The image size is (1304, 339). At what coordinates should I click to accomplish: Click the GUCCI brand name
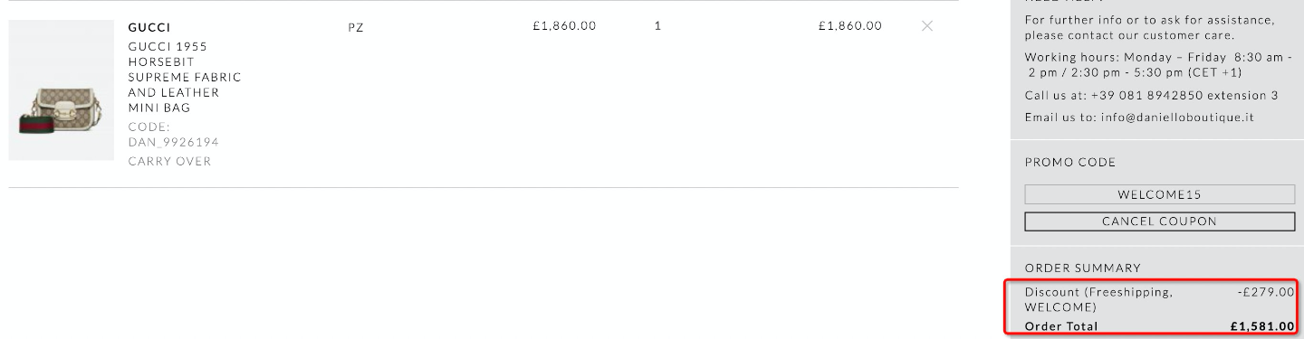pyautogui.click(x=149, y=27)
